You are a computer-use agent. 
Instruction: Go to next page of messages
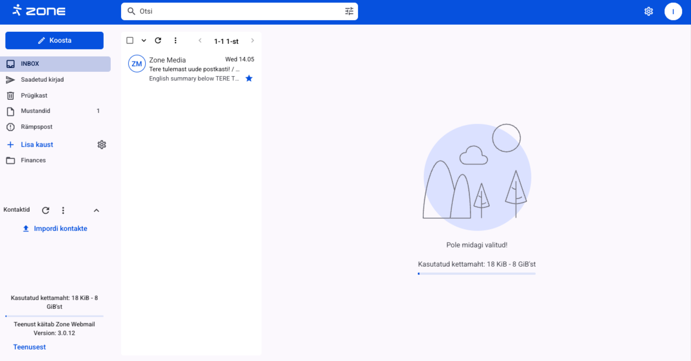[252, 41]
